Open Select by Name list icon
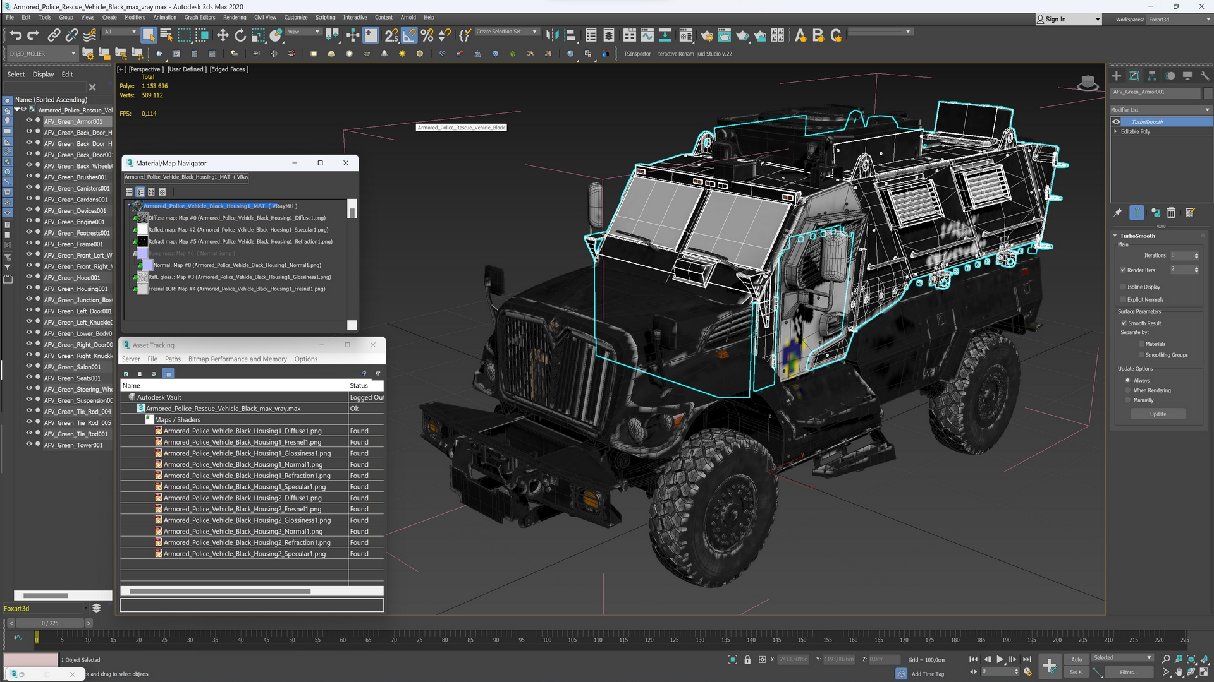 pos(166,35)
